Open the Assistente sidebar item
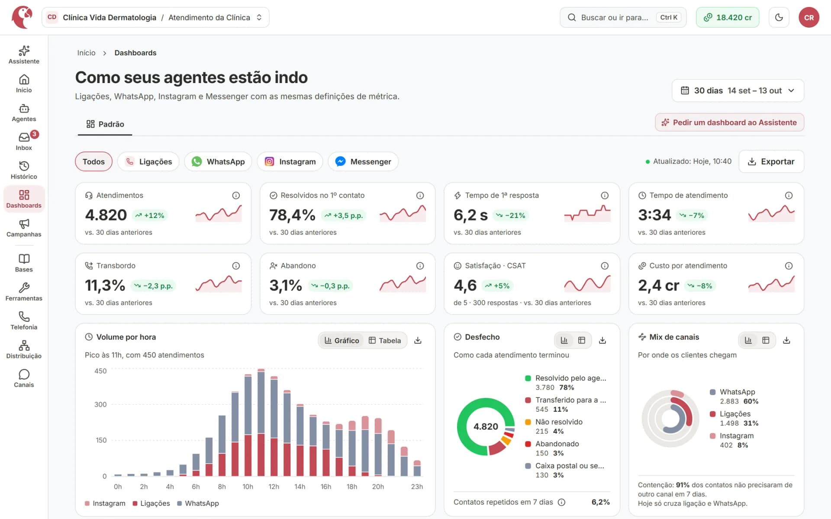Screen dimensions: 831x519 pyautogui.click(x=24, y=54)
